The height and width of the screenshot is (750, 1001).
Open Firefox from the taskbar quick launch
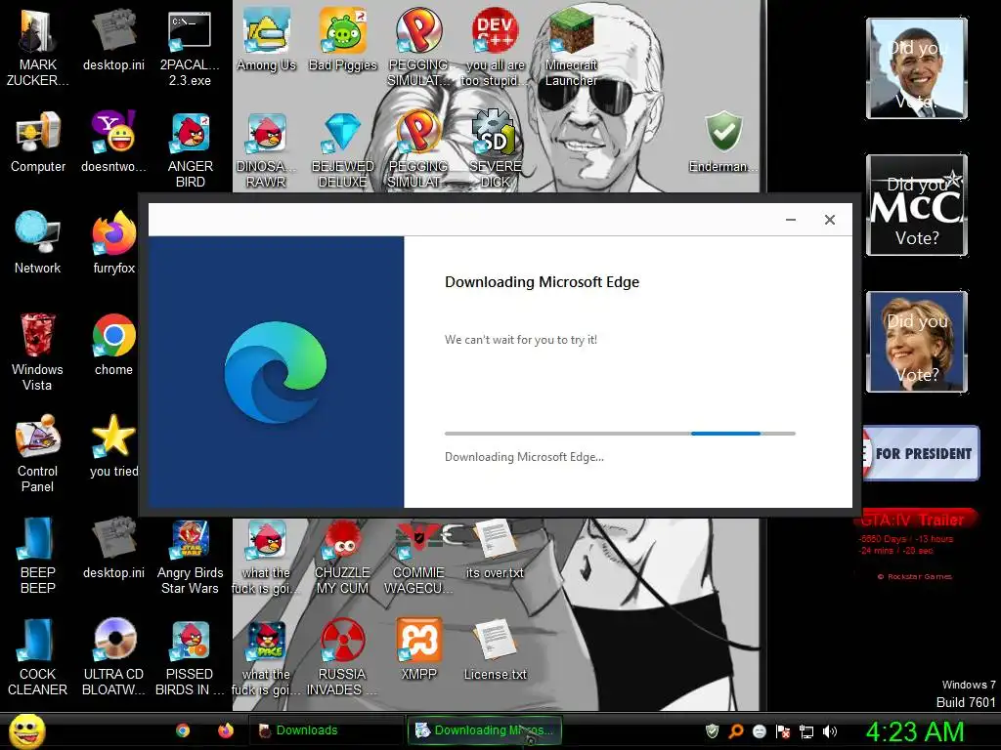coord(226,730)
